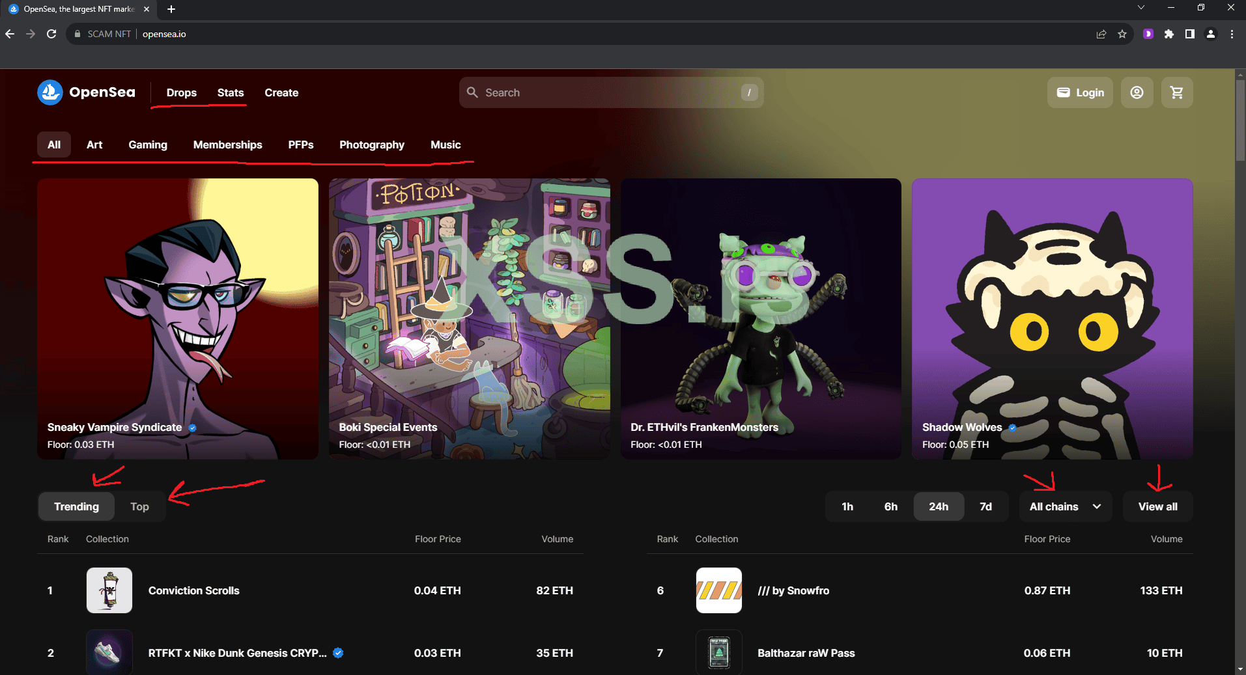
Task: Click RTFKT x Nike Dunk Genesis name
Action: pos(238,653)
